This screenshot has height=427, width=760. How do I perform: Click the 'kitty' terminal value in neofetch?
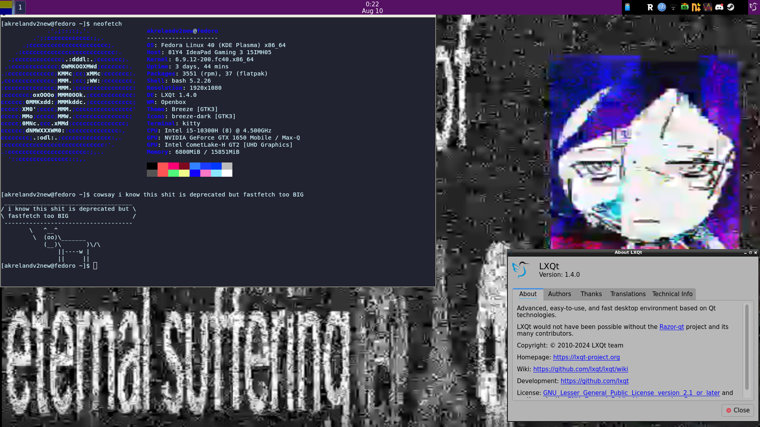[191, 124]
